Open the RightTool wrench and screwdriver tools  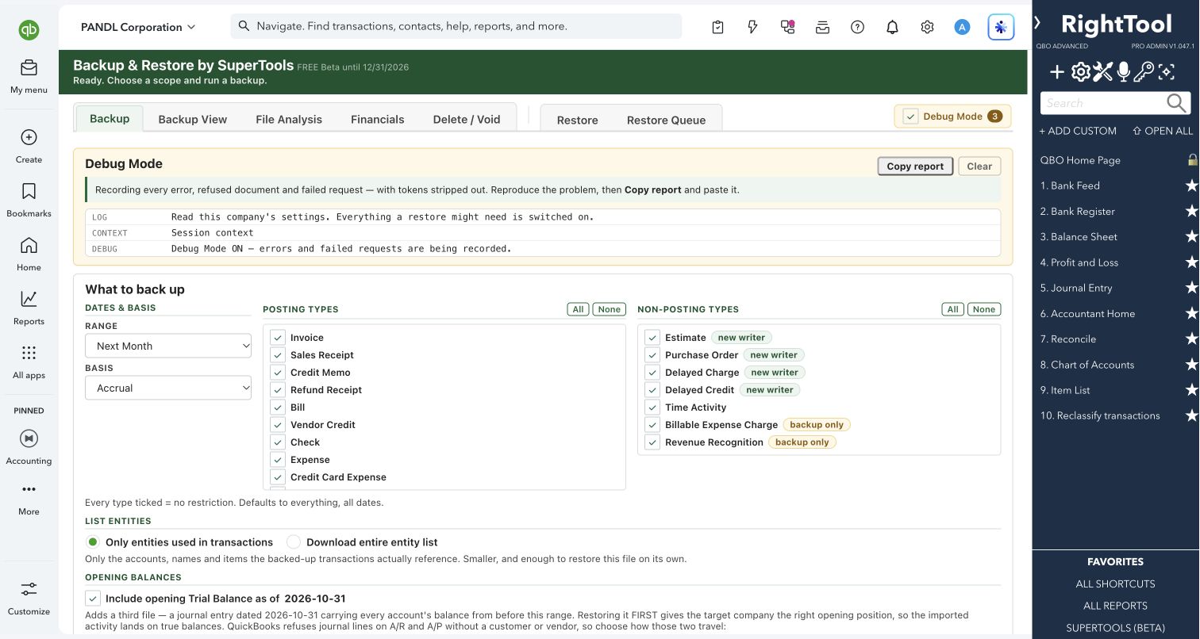point(1102,73)
